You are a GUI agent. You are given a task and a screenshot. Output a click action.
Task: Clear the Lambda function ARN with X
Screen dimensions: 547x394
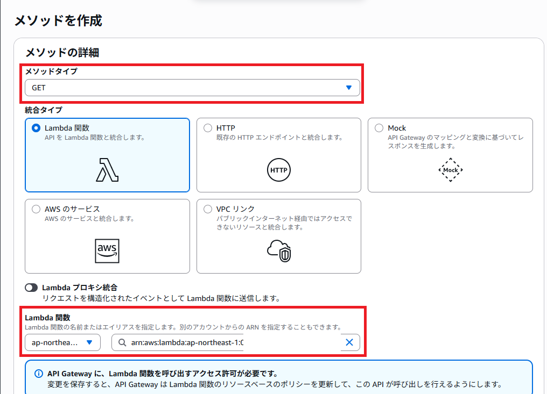[349, 342]
